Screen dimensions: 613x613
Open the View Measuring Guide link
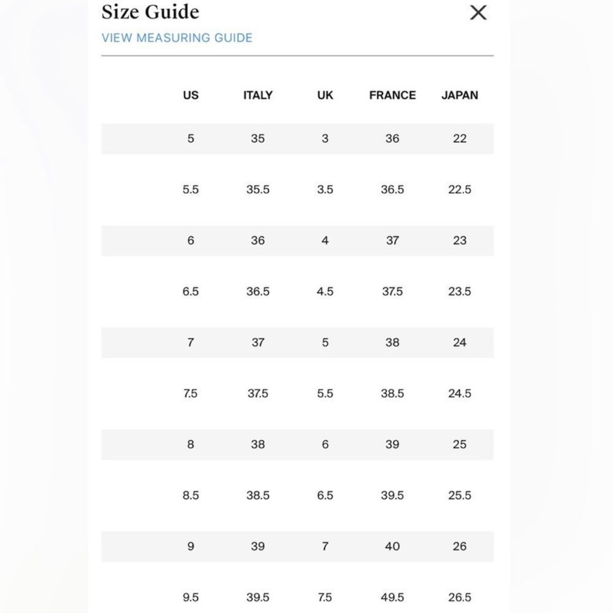177,38
